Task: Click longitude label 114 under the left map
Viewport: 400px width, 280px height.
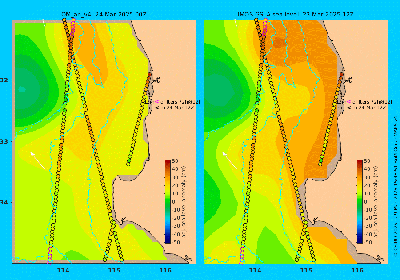Action: (63, 271)
